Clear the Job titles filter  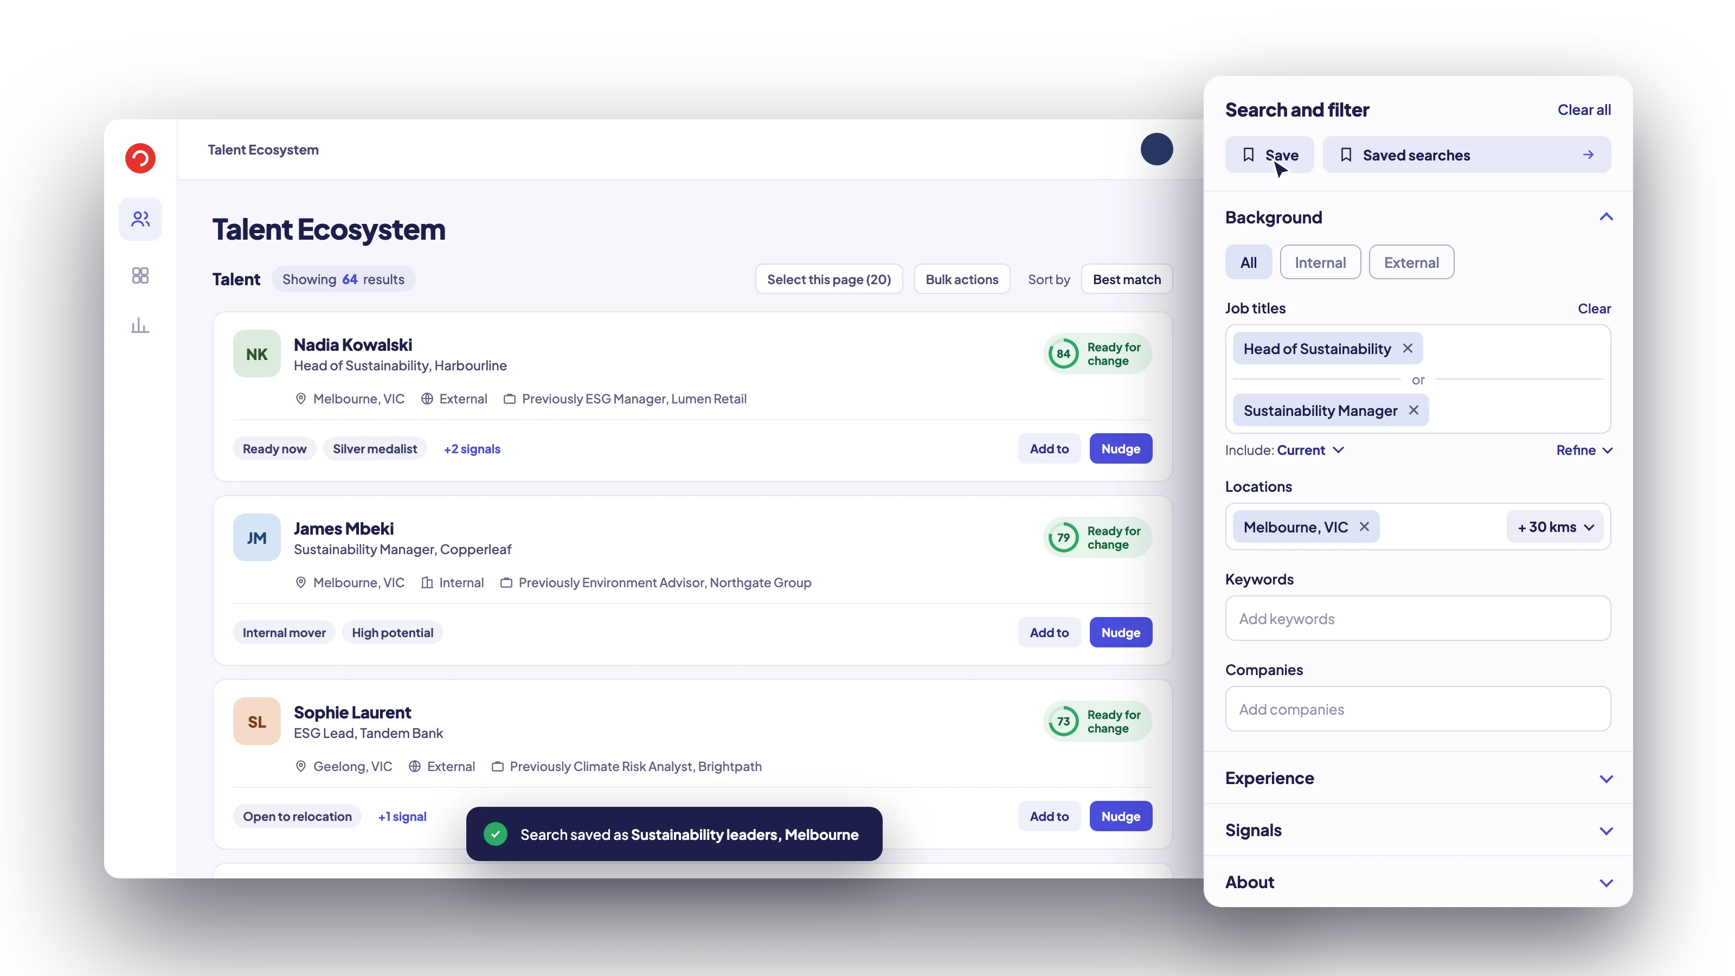click(1594, 309)
